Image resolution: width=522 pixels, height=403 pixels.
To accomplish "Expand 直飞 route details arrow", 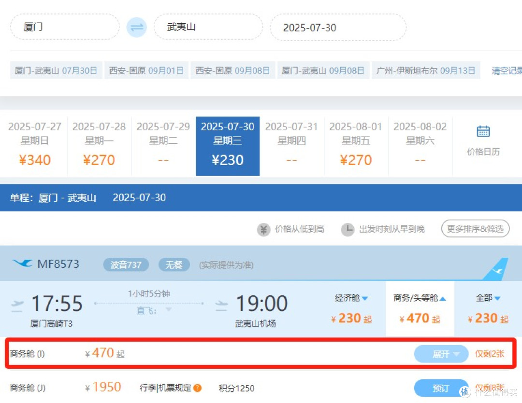I will (169, 309).
